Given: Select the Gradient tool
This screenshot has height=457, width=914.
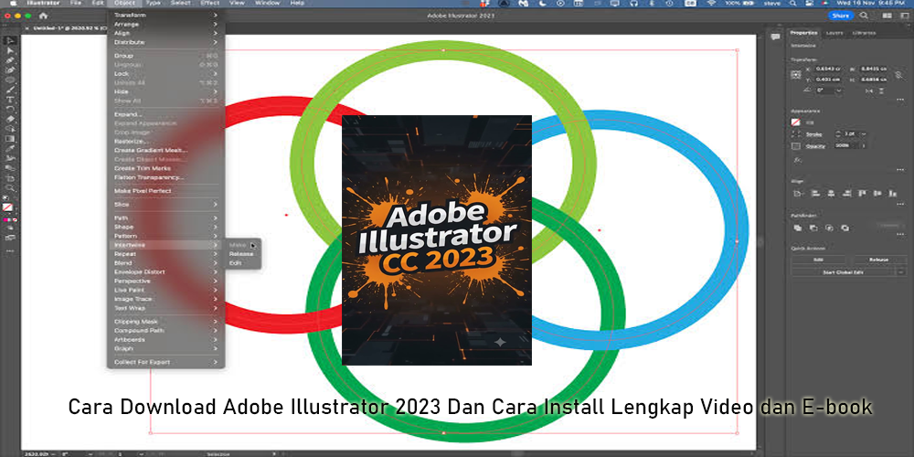Looking at the screenshot, I should click(x=10, y=139).
